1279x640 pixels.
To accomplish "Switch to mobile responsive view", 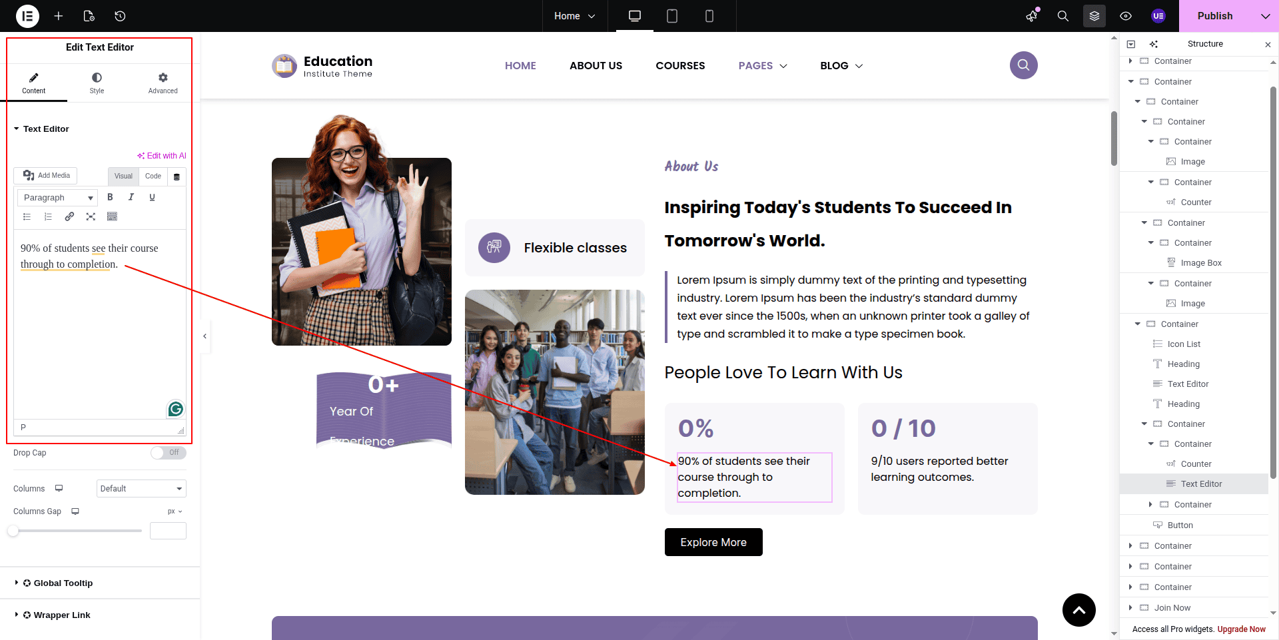I will coord(709,16).
